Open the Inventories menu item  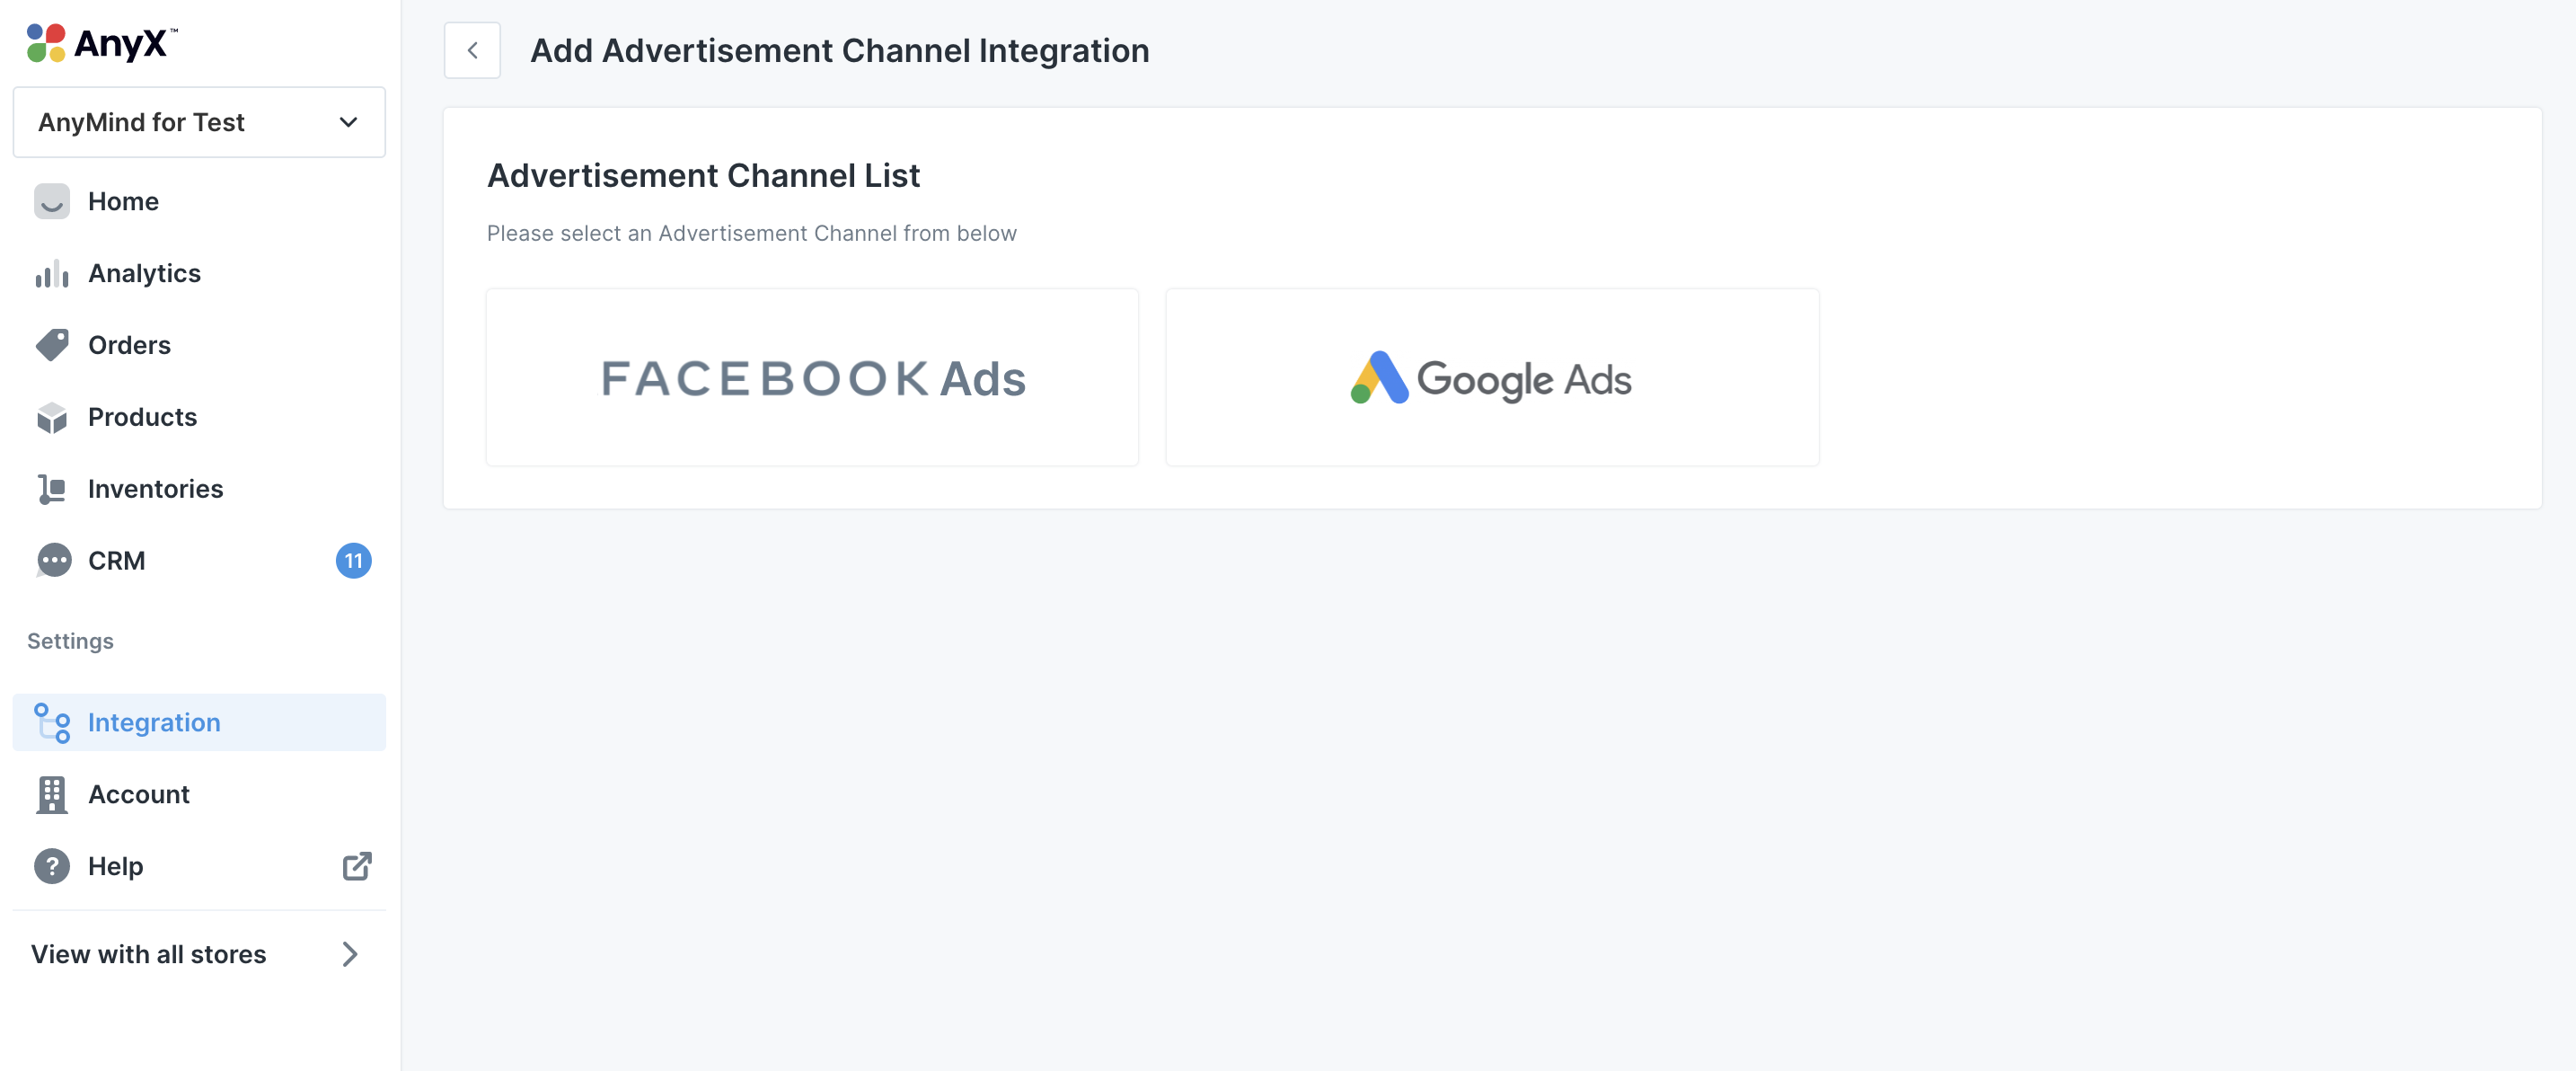[155, 489]
